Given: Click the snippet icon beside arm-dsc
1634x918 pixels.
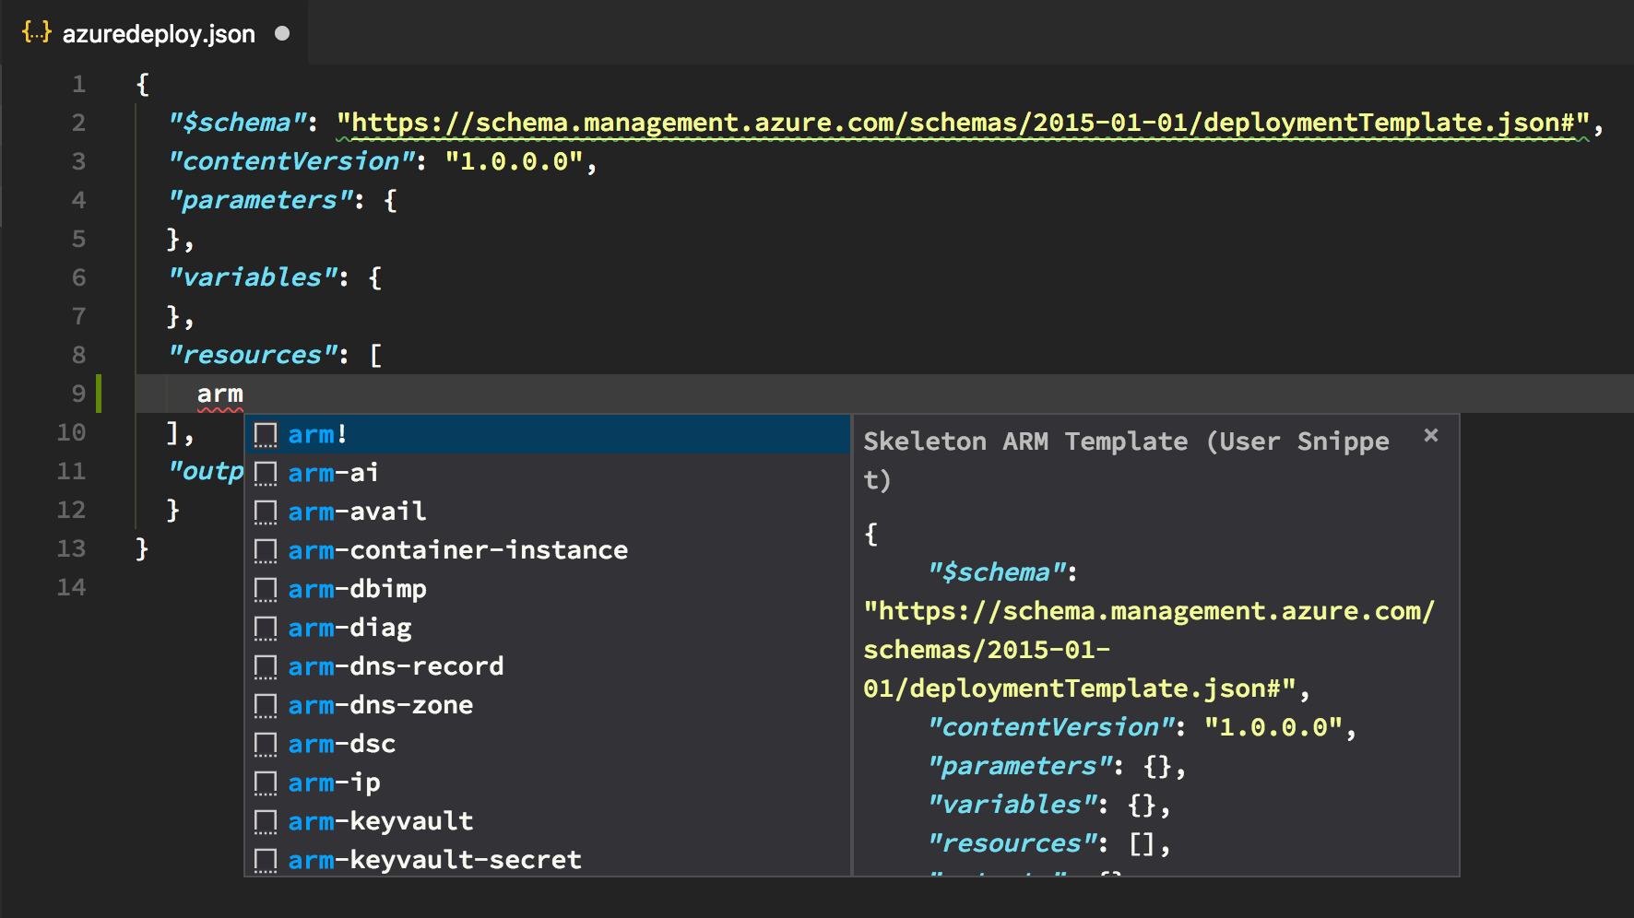Looking at the screenshot, I should pos(266,745).
